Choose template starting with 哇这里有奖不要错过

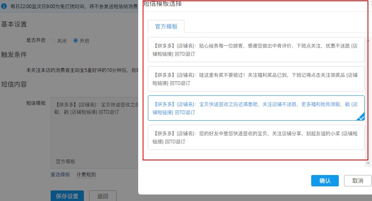point(256,79)
